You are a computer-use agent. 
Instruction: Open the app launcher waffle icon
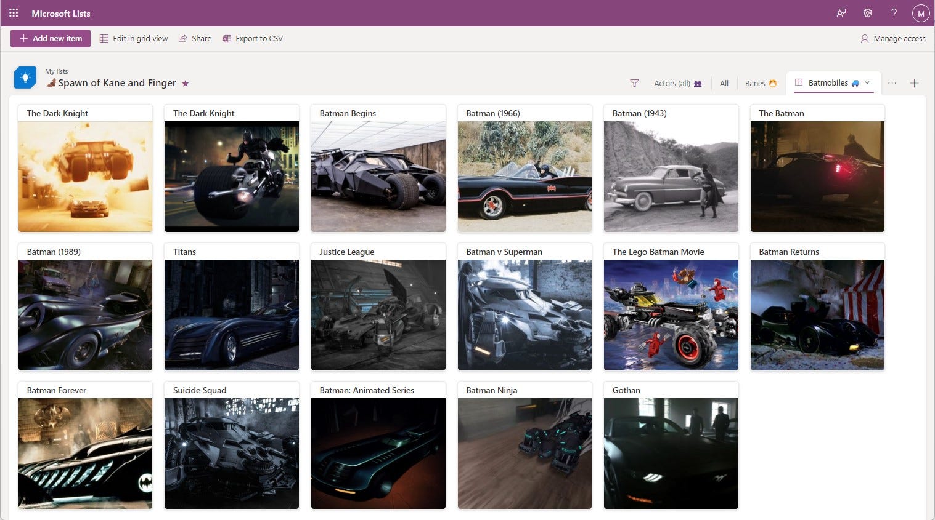point(14,13)
